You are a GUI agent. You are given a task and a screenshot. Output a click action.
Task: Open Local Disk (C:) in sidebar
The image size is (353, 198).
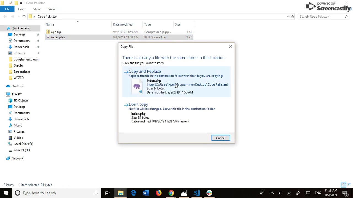point(23,144)
